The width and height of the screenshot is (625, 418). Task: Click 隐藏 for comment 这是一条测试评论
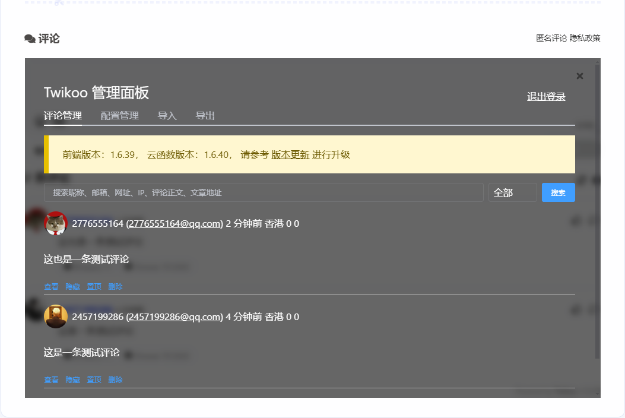pyautogui.click(x=72, y=380)
